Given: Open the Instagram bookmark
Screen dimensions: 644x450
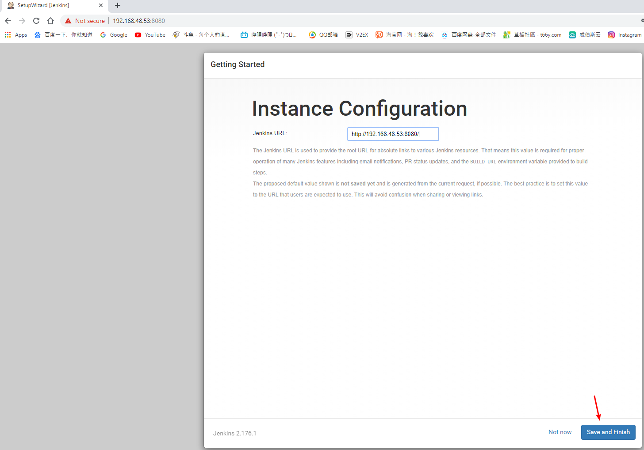Looking at the screenshot, I should point(625,35).
